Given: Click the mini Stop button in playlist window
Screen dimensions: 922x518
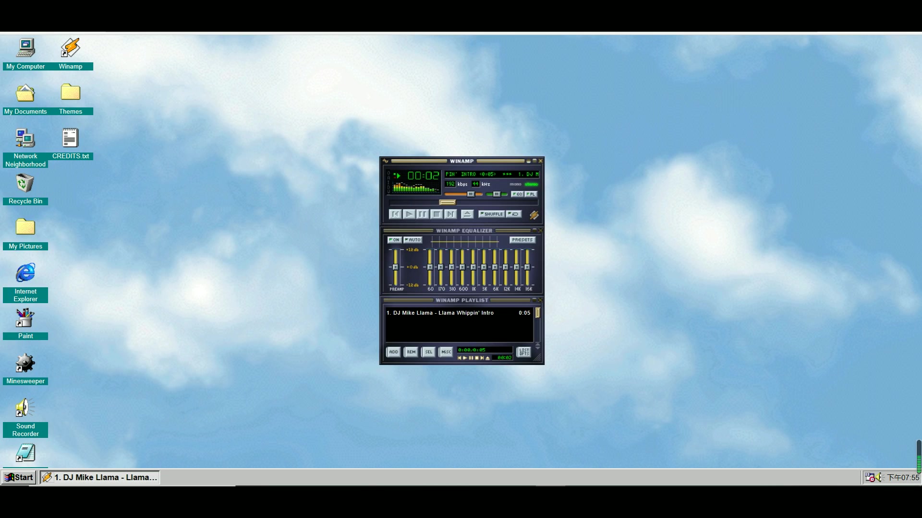Looking at the screenshot, I should coord(477,358).
